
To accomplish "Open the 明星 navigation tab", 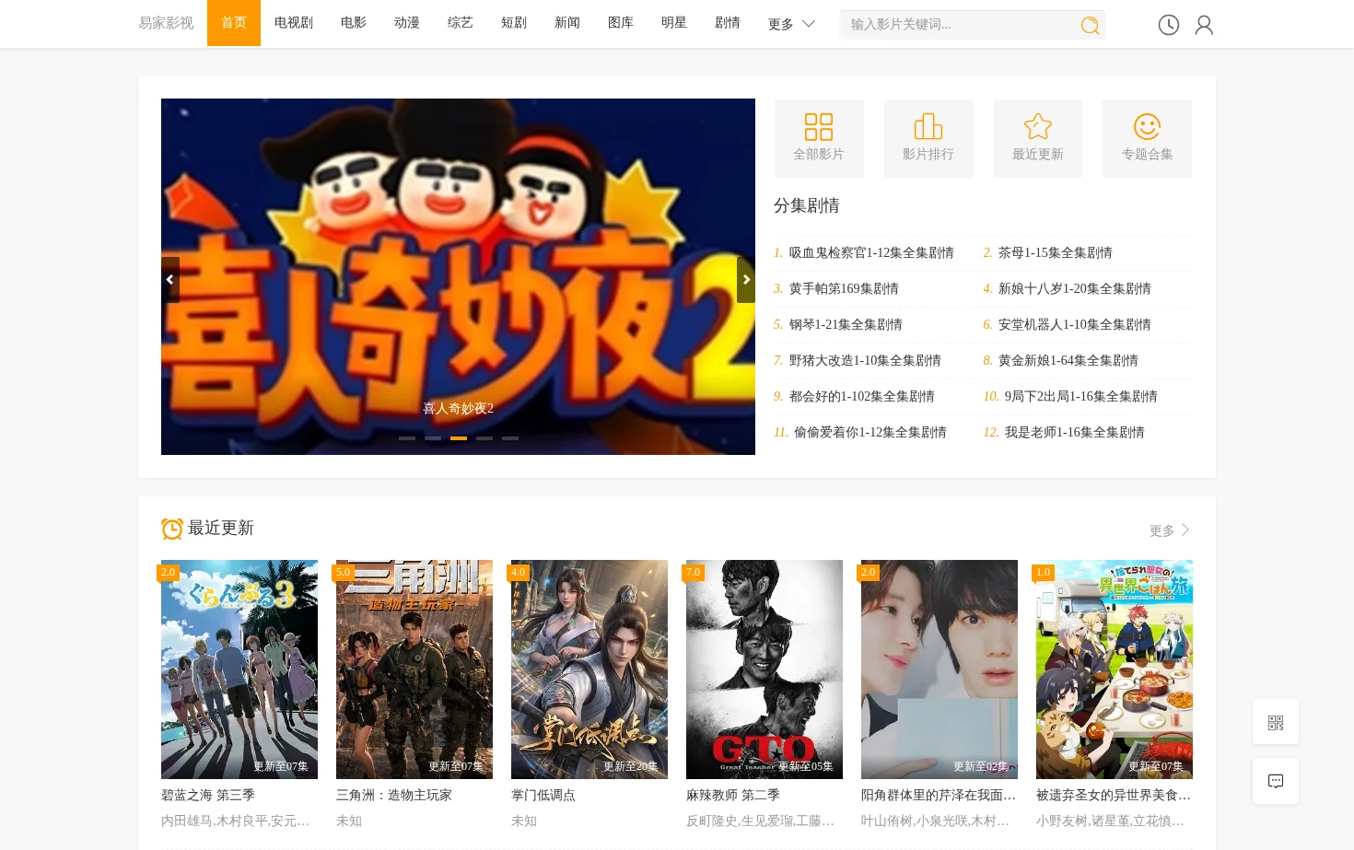I will click(x=674, y=23).
